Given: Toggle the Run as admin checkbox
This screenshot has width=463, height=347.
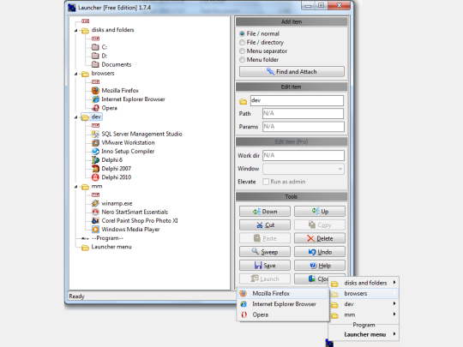Looking at the screenshot, I should pyautogui.click(x=266, y=182).
